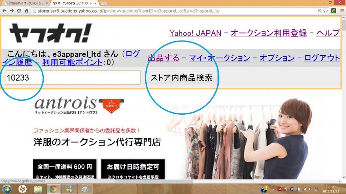The image size is (346, 194).
Task: Select the オークション代行アントロワ tab
Action: (75, 3)
